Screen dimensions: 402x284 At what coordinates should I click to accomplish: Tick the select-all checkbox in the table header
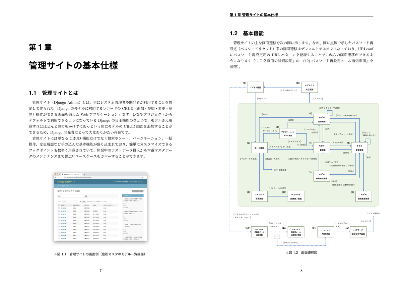click(x=59, y=205)
